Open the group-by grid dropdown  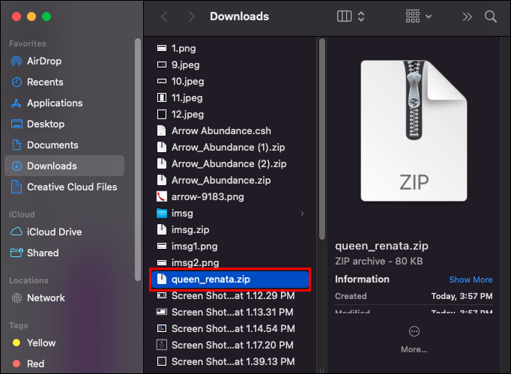pos(418,16)
